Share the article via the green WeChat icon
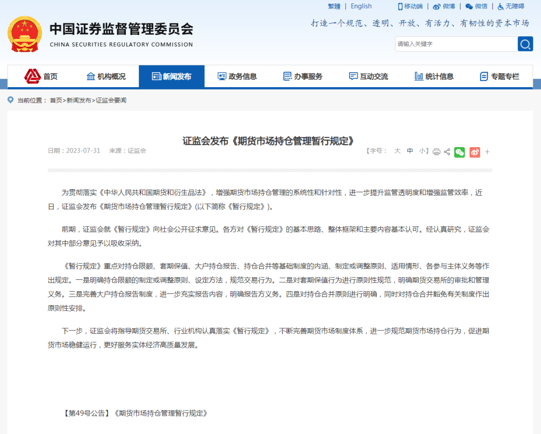541x434 pixels. pyautogui.click(x=460, y=152)
